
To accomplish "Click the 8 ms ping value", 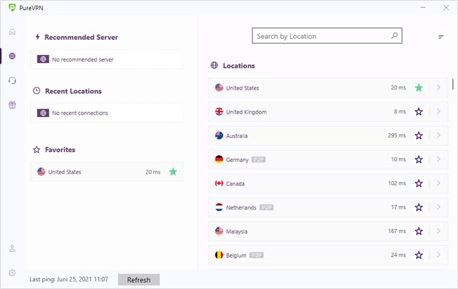I will tap(399, 111).
